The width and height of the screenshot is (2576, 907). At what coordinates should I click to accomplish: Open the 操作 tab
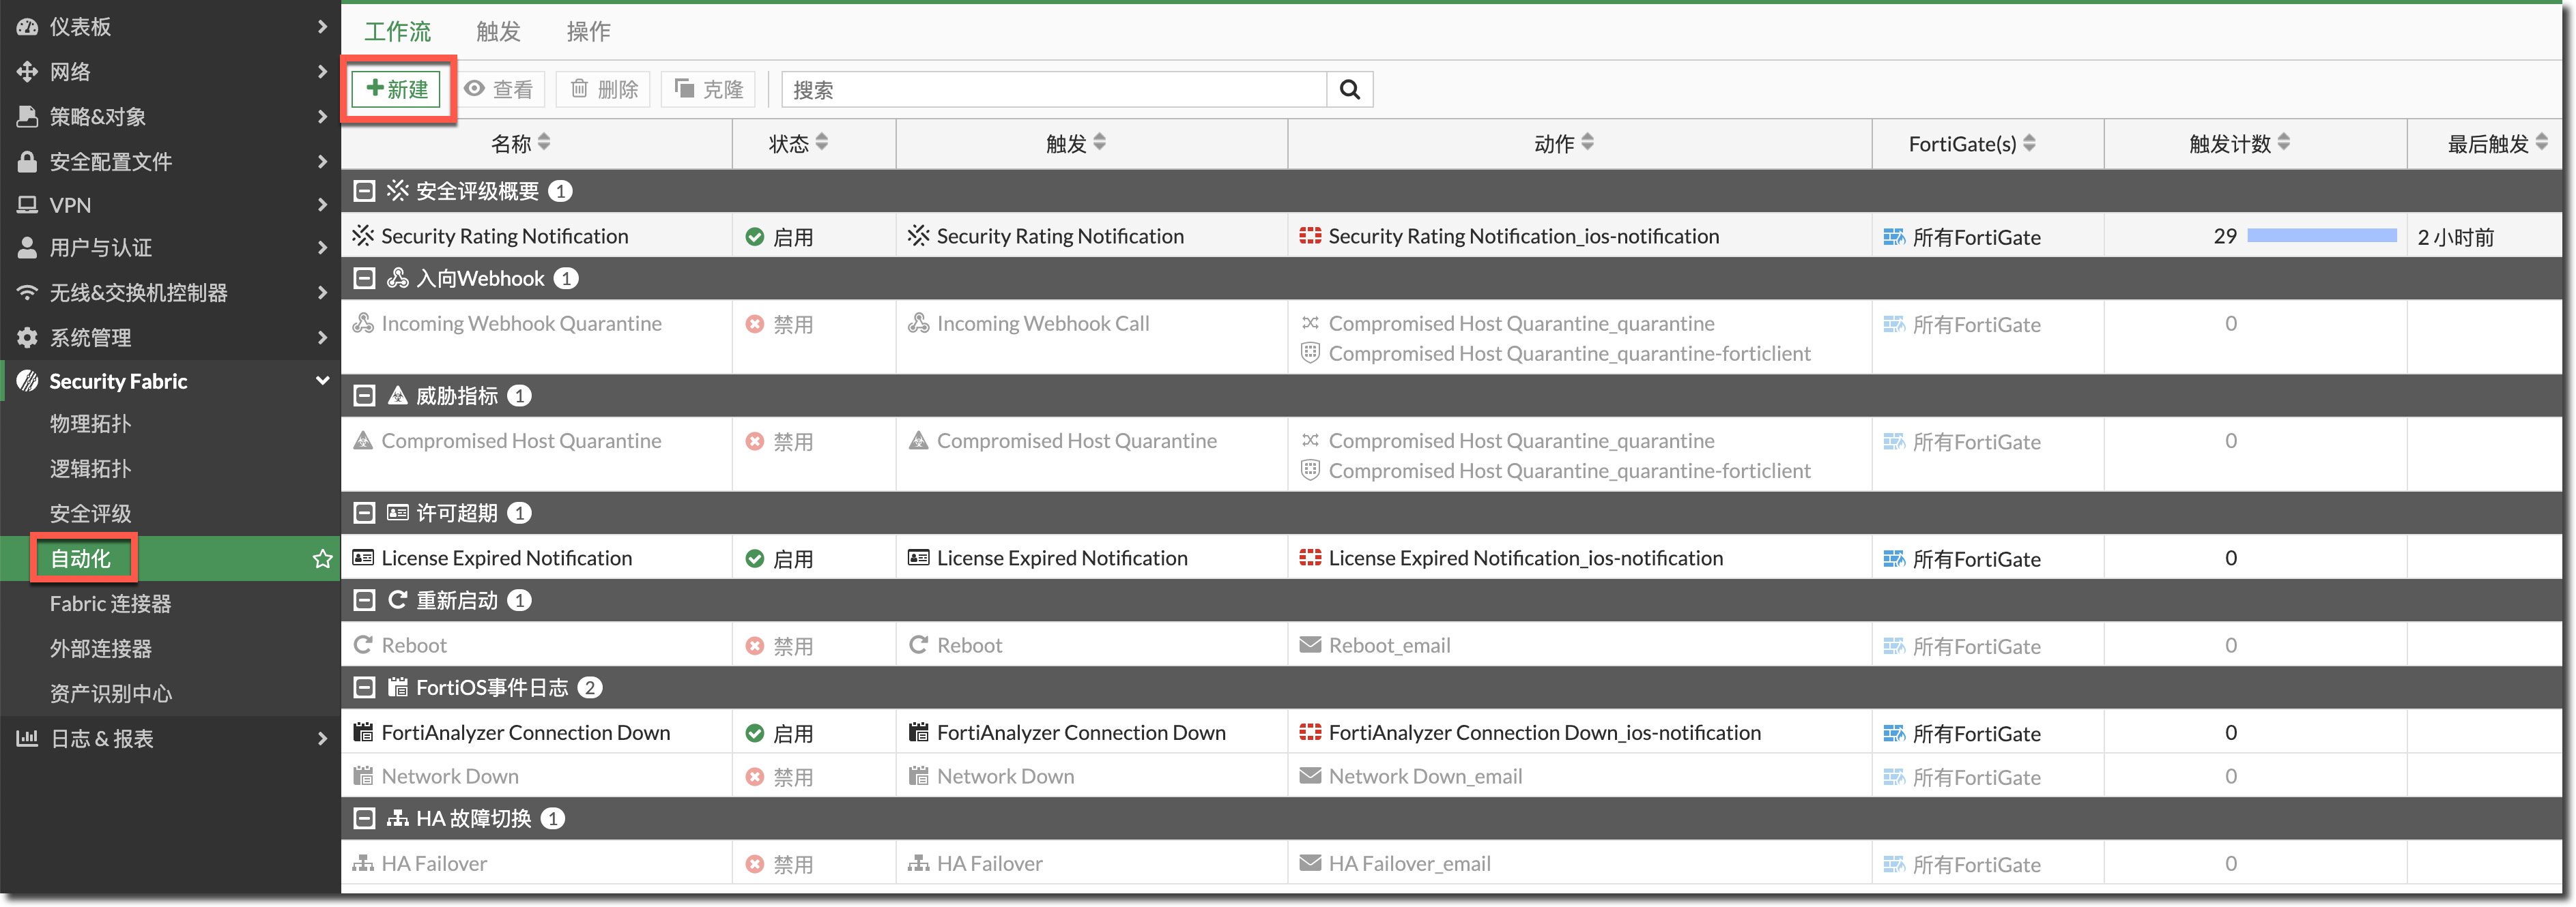pos(588,32)
